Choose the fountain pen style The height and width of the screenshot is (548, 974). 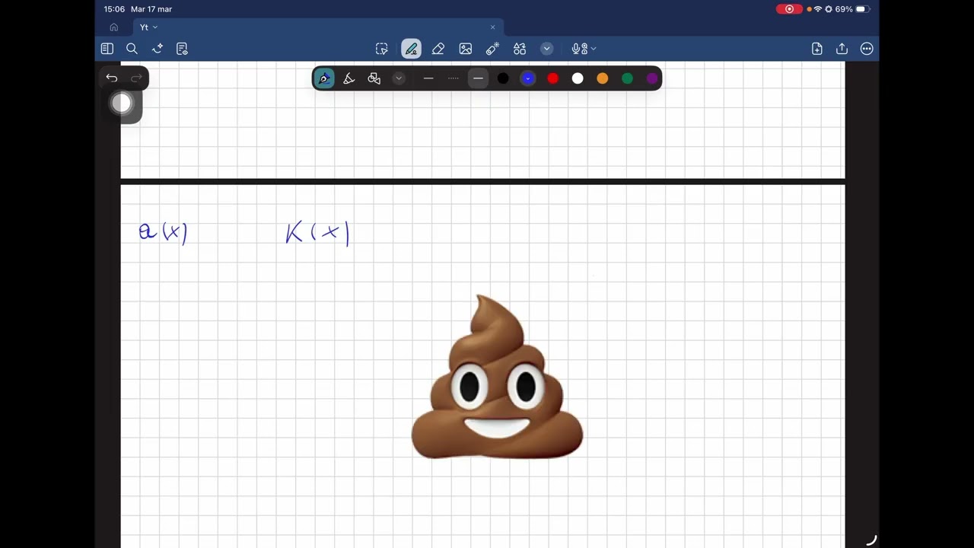pos(324,78)
